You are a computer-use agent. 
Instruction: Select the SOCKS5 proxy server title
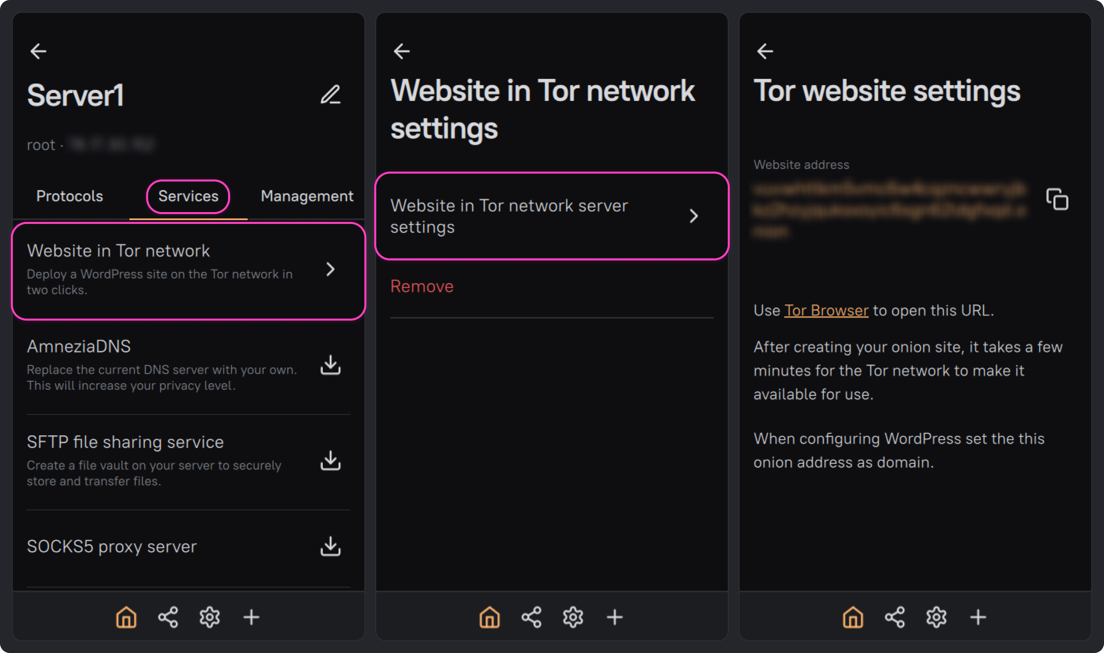112,546
